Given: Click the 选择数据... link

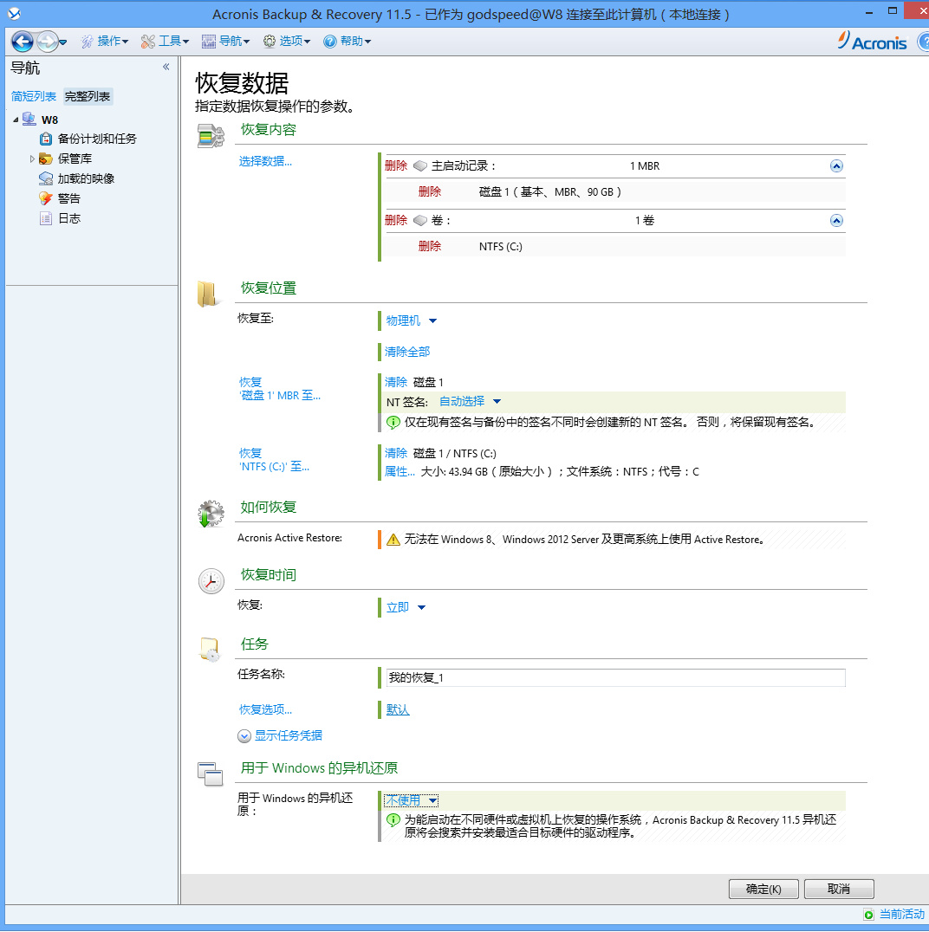Looking at the screenshot, I should pos(265,161).
